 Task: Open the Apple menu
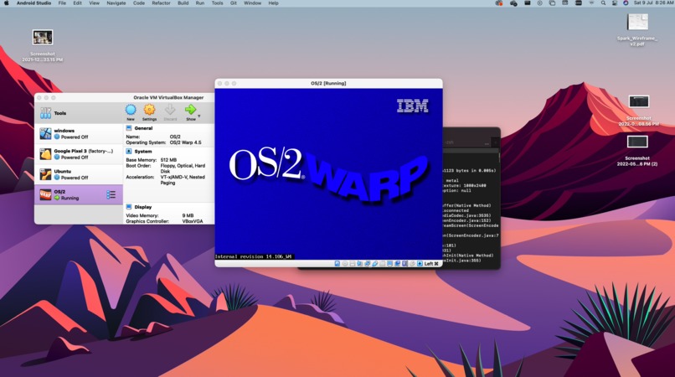pos(7,3)
